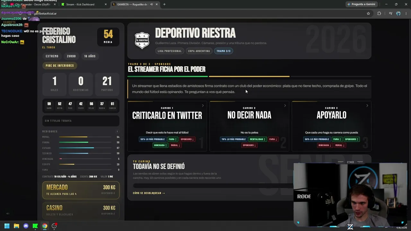Open the Mercado panel

[81, 190]
